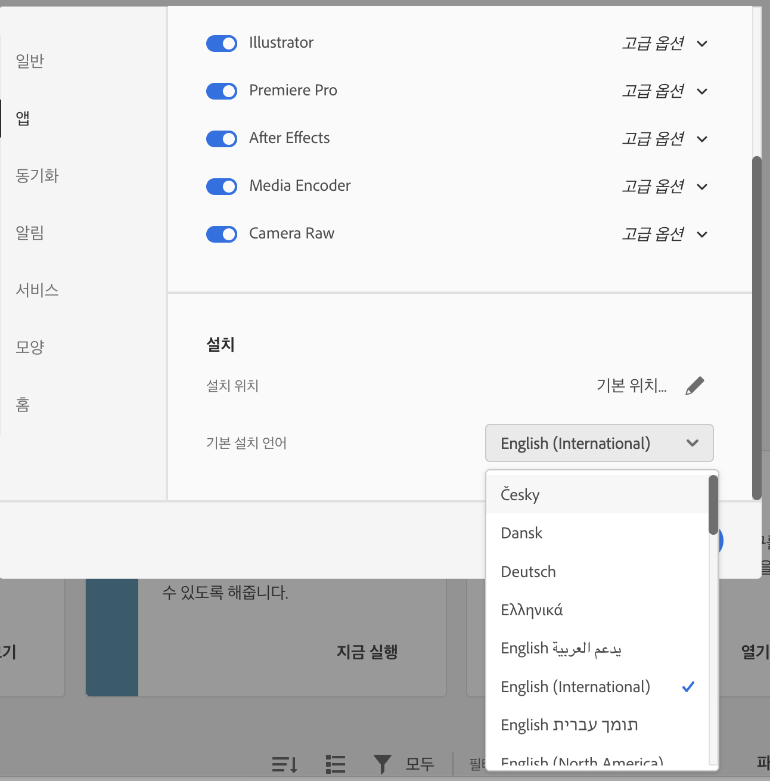Click the preferences panel scrollbar thumb

tap(757, 328)
